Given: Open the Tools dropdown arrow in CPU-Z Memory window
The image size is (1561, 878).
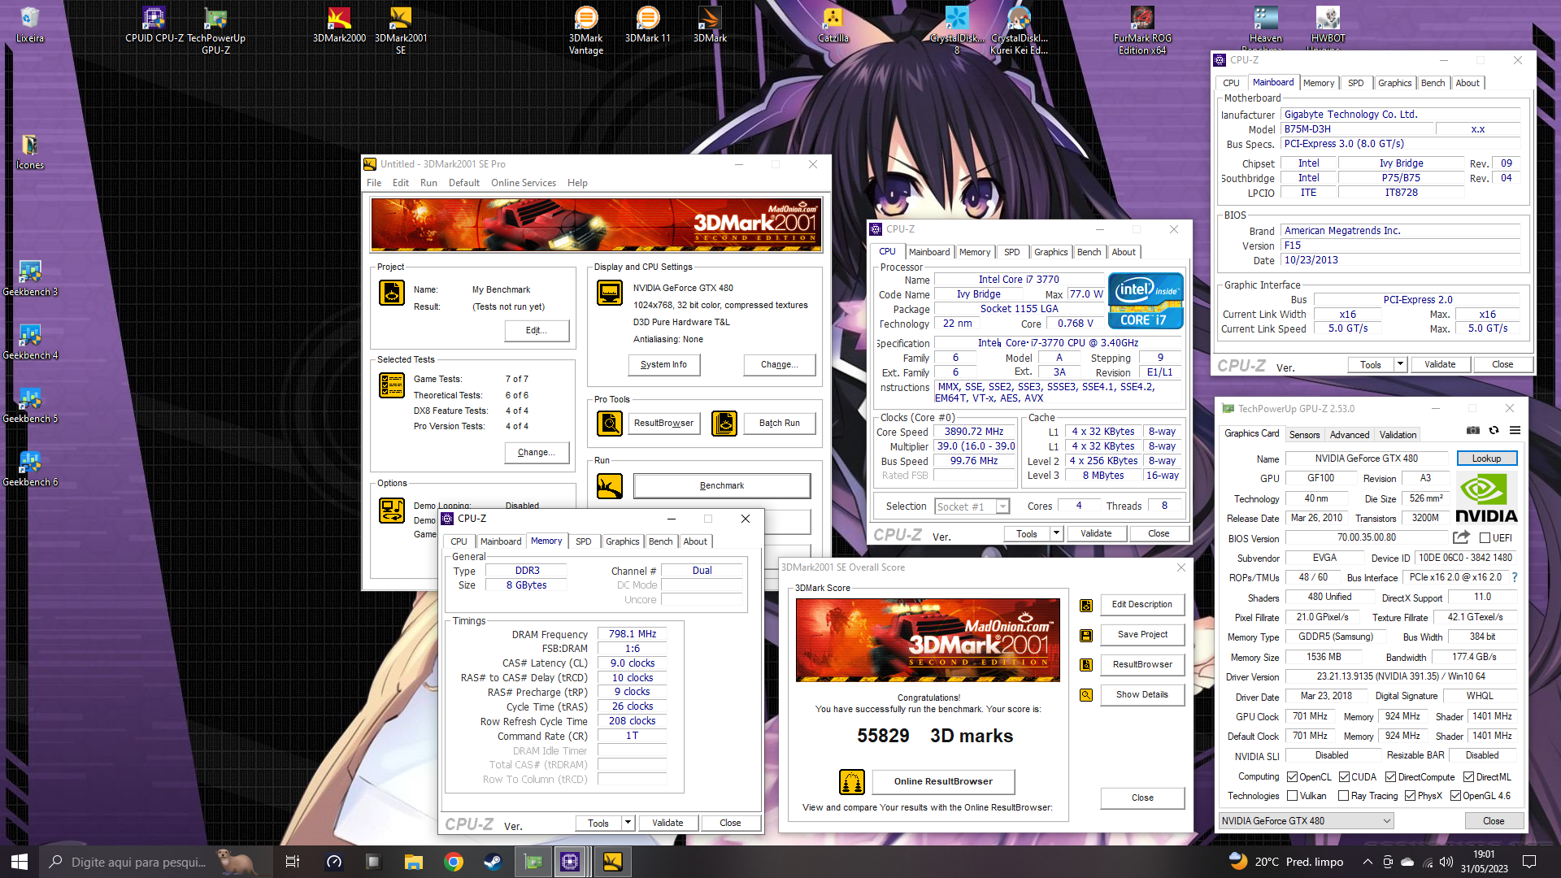Looking at the screenshot, I should point(628,823).
